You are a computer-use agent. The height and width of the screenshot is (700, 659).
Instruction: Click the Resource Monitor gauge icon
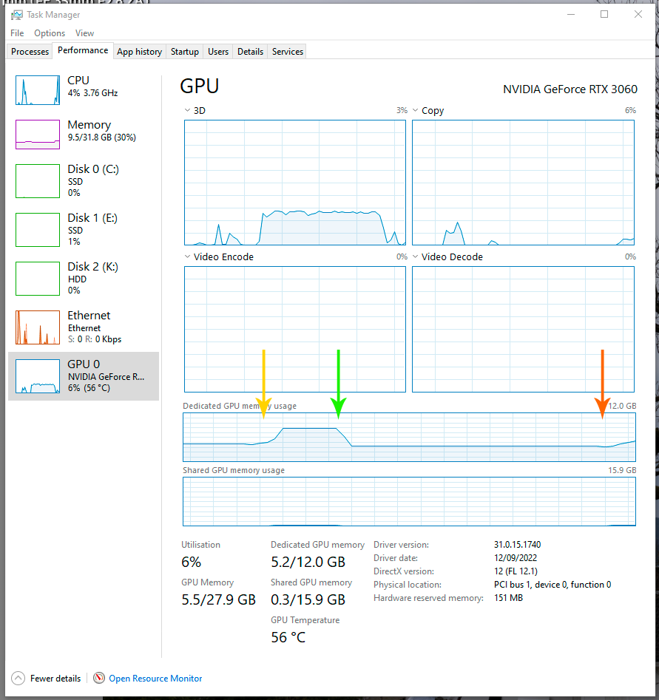click(98, 678)
